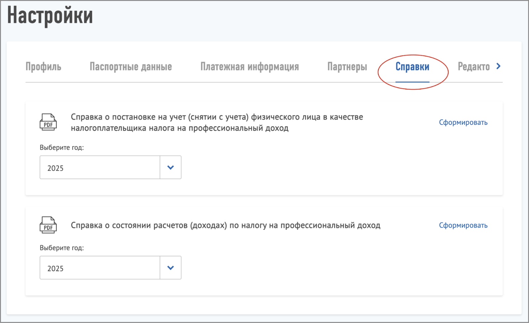
Task: Expand the year dropdown arrow for the income certificate
Action: click(171, 268)
